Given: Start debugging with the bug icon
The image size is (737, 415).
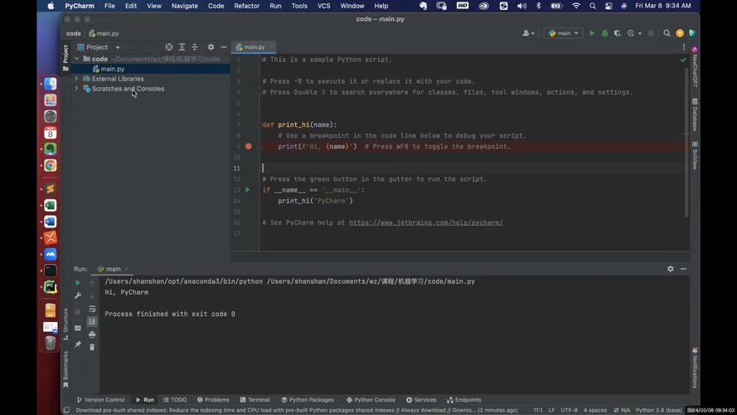Looking at the screenshot, I should pos(605,33).
